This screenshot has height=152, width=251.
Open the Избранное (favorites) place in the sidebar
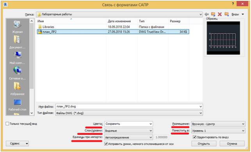point(17,89)
